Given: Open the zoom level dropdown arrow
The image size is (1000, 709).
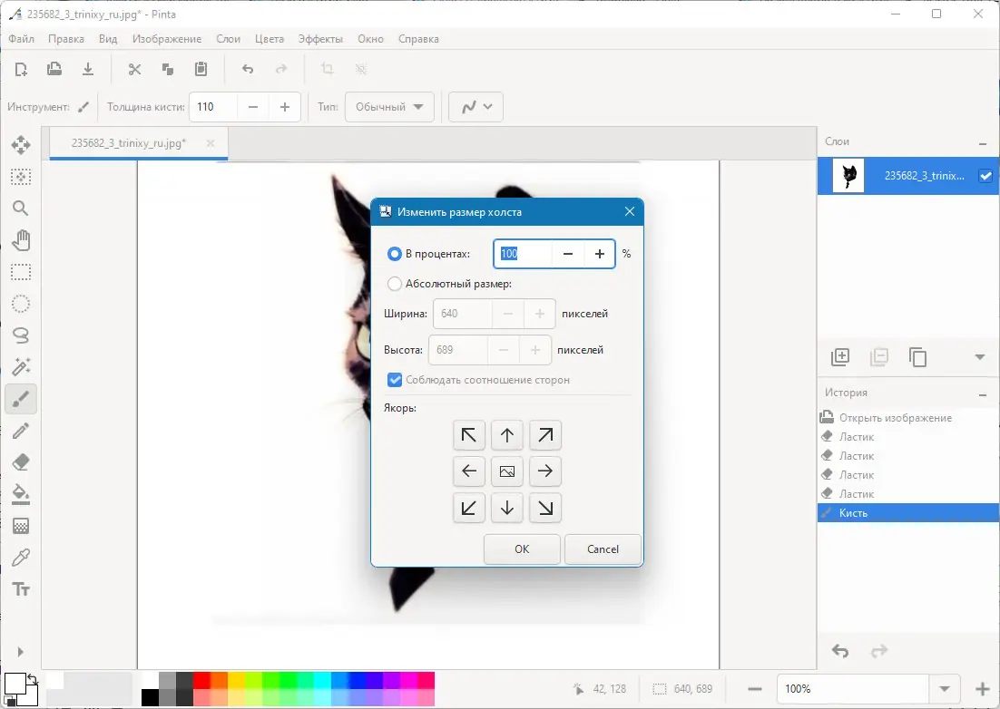Looking at the screenshot, I should coord(945,689).
